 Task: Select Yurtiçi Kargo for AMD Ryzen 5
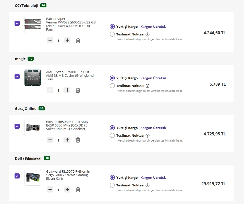click(x=112, y=78)
